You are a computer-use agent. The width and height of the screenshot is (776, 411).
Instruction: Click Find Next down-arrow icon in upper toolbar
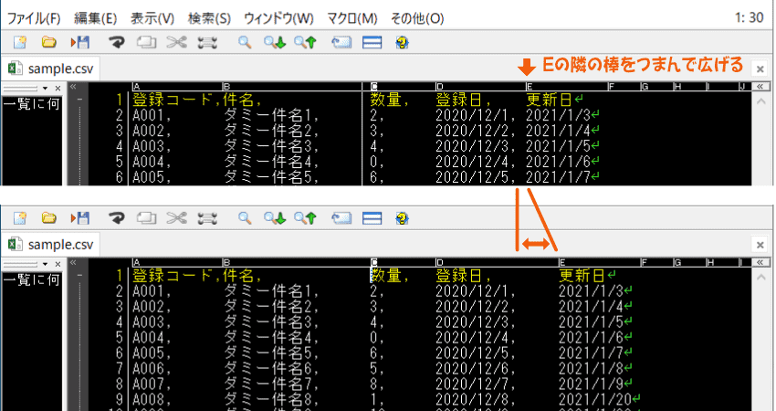pyautogui.click(x=275, y=43)
